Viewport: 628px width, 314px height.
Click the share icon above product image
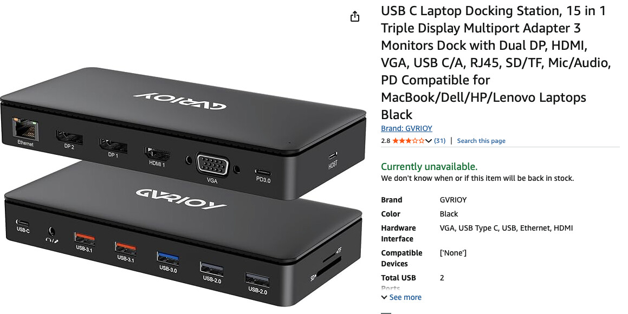tap(354, 16)
